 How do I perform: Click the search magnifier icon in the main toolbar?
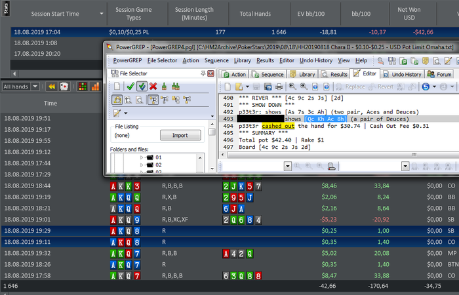coord(380,61)
